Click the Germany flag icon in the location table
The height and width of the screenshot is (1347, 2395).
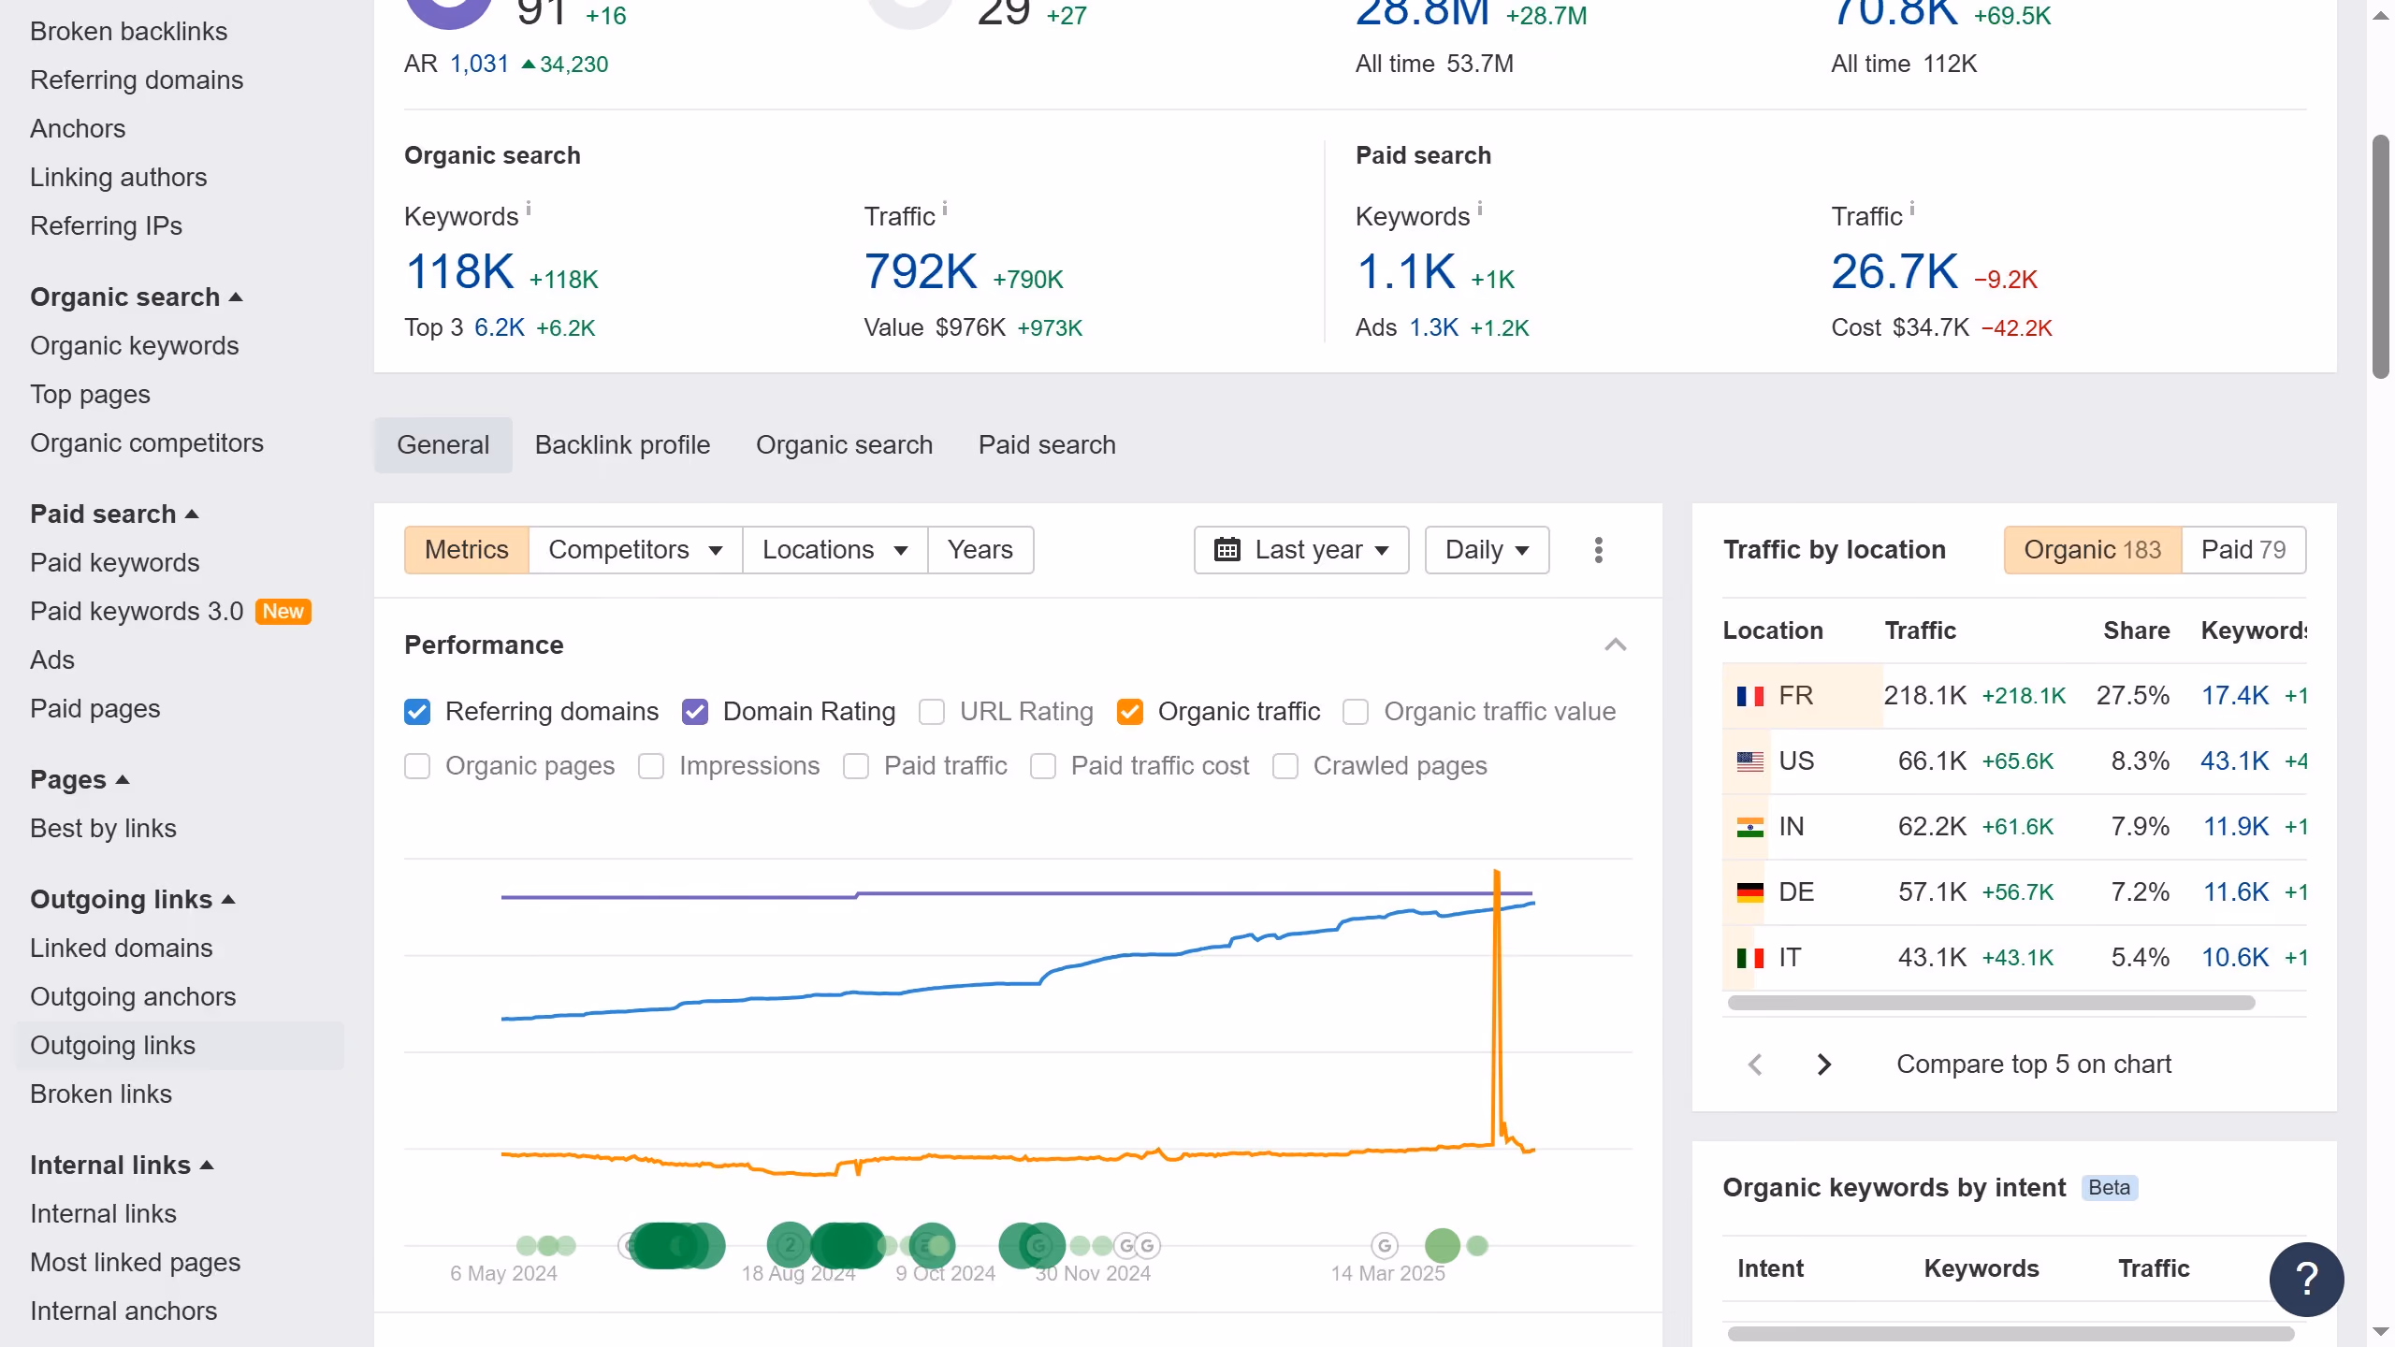click(1749, 892)
